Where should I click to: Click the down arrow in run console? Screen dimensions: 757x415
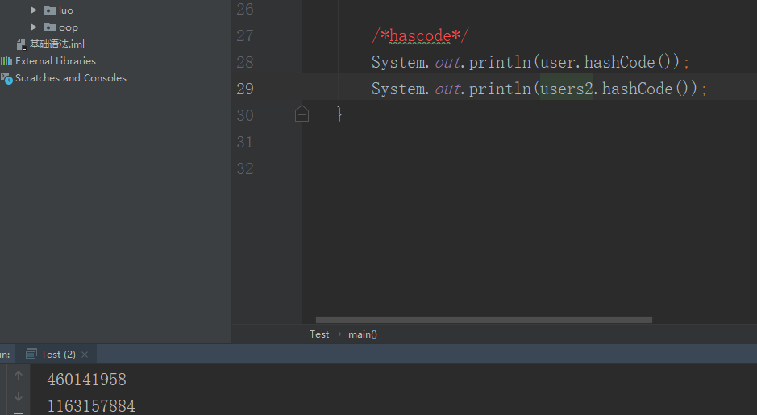19,396
